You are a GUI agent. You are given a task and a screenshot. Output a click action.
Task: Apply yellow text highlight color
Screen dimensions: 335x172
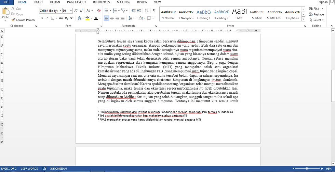[x=87, y=18]
